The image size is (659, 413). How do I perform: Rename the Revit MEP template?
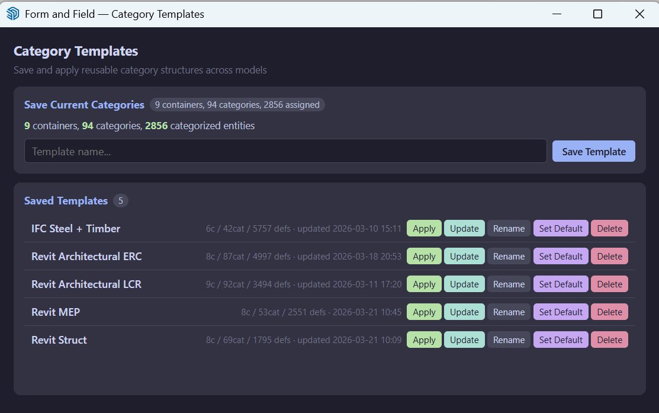tap(509, 312)
